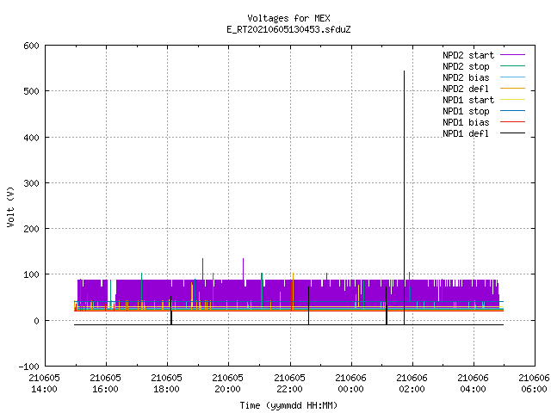The width and height of the screenshot is (551, 413).
Task: Click the 500 y-axis tick label
Action: click(x=31, y=92)
